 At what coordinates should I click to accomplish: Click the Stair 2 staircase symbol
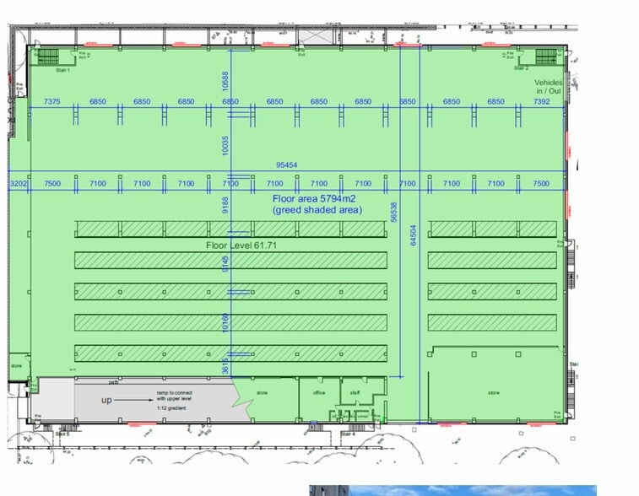(547, 57)
